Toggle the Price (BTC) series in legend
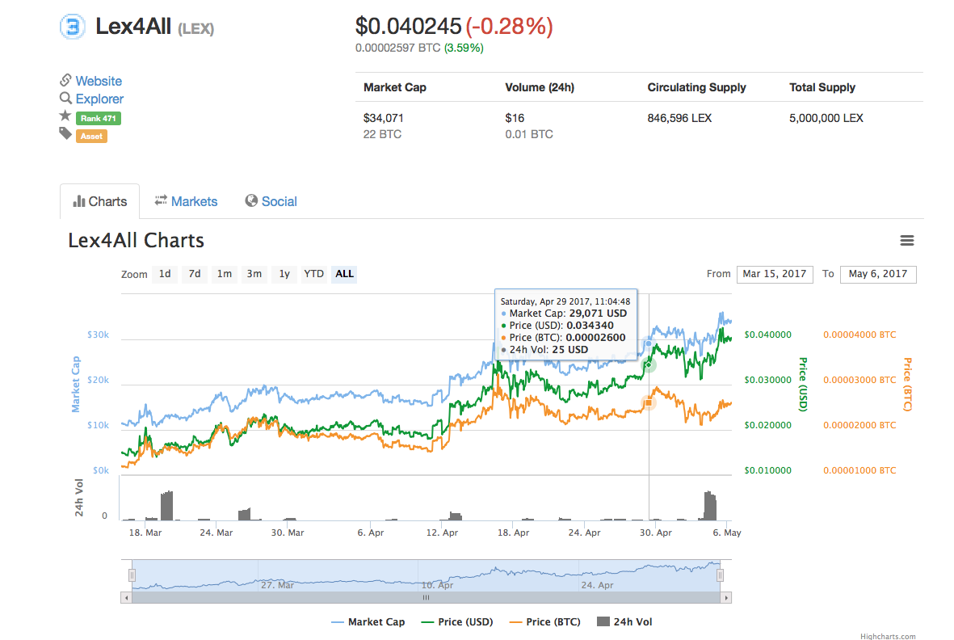The image size is (954, 640). pyautogui.click(x=544, y=621)
